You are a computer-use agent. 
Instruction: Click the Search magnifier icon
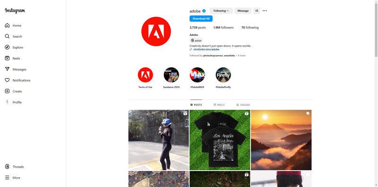click(7, 36)
